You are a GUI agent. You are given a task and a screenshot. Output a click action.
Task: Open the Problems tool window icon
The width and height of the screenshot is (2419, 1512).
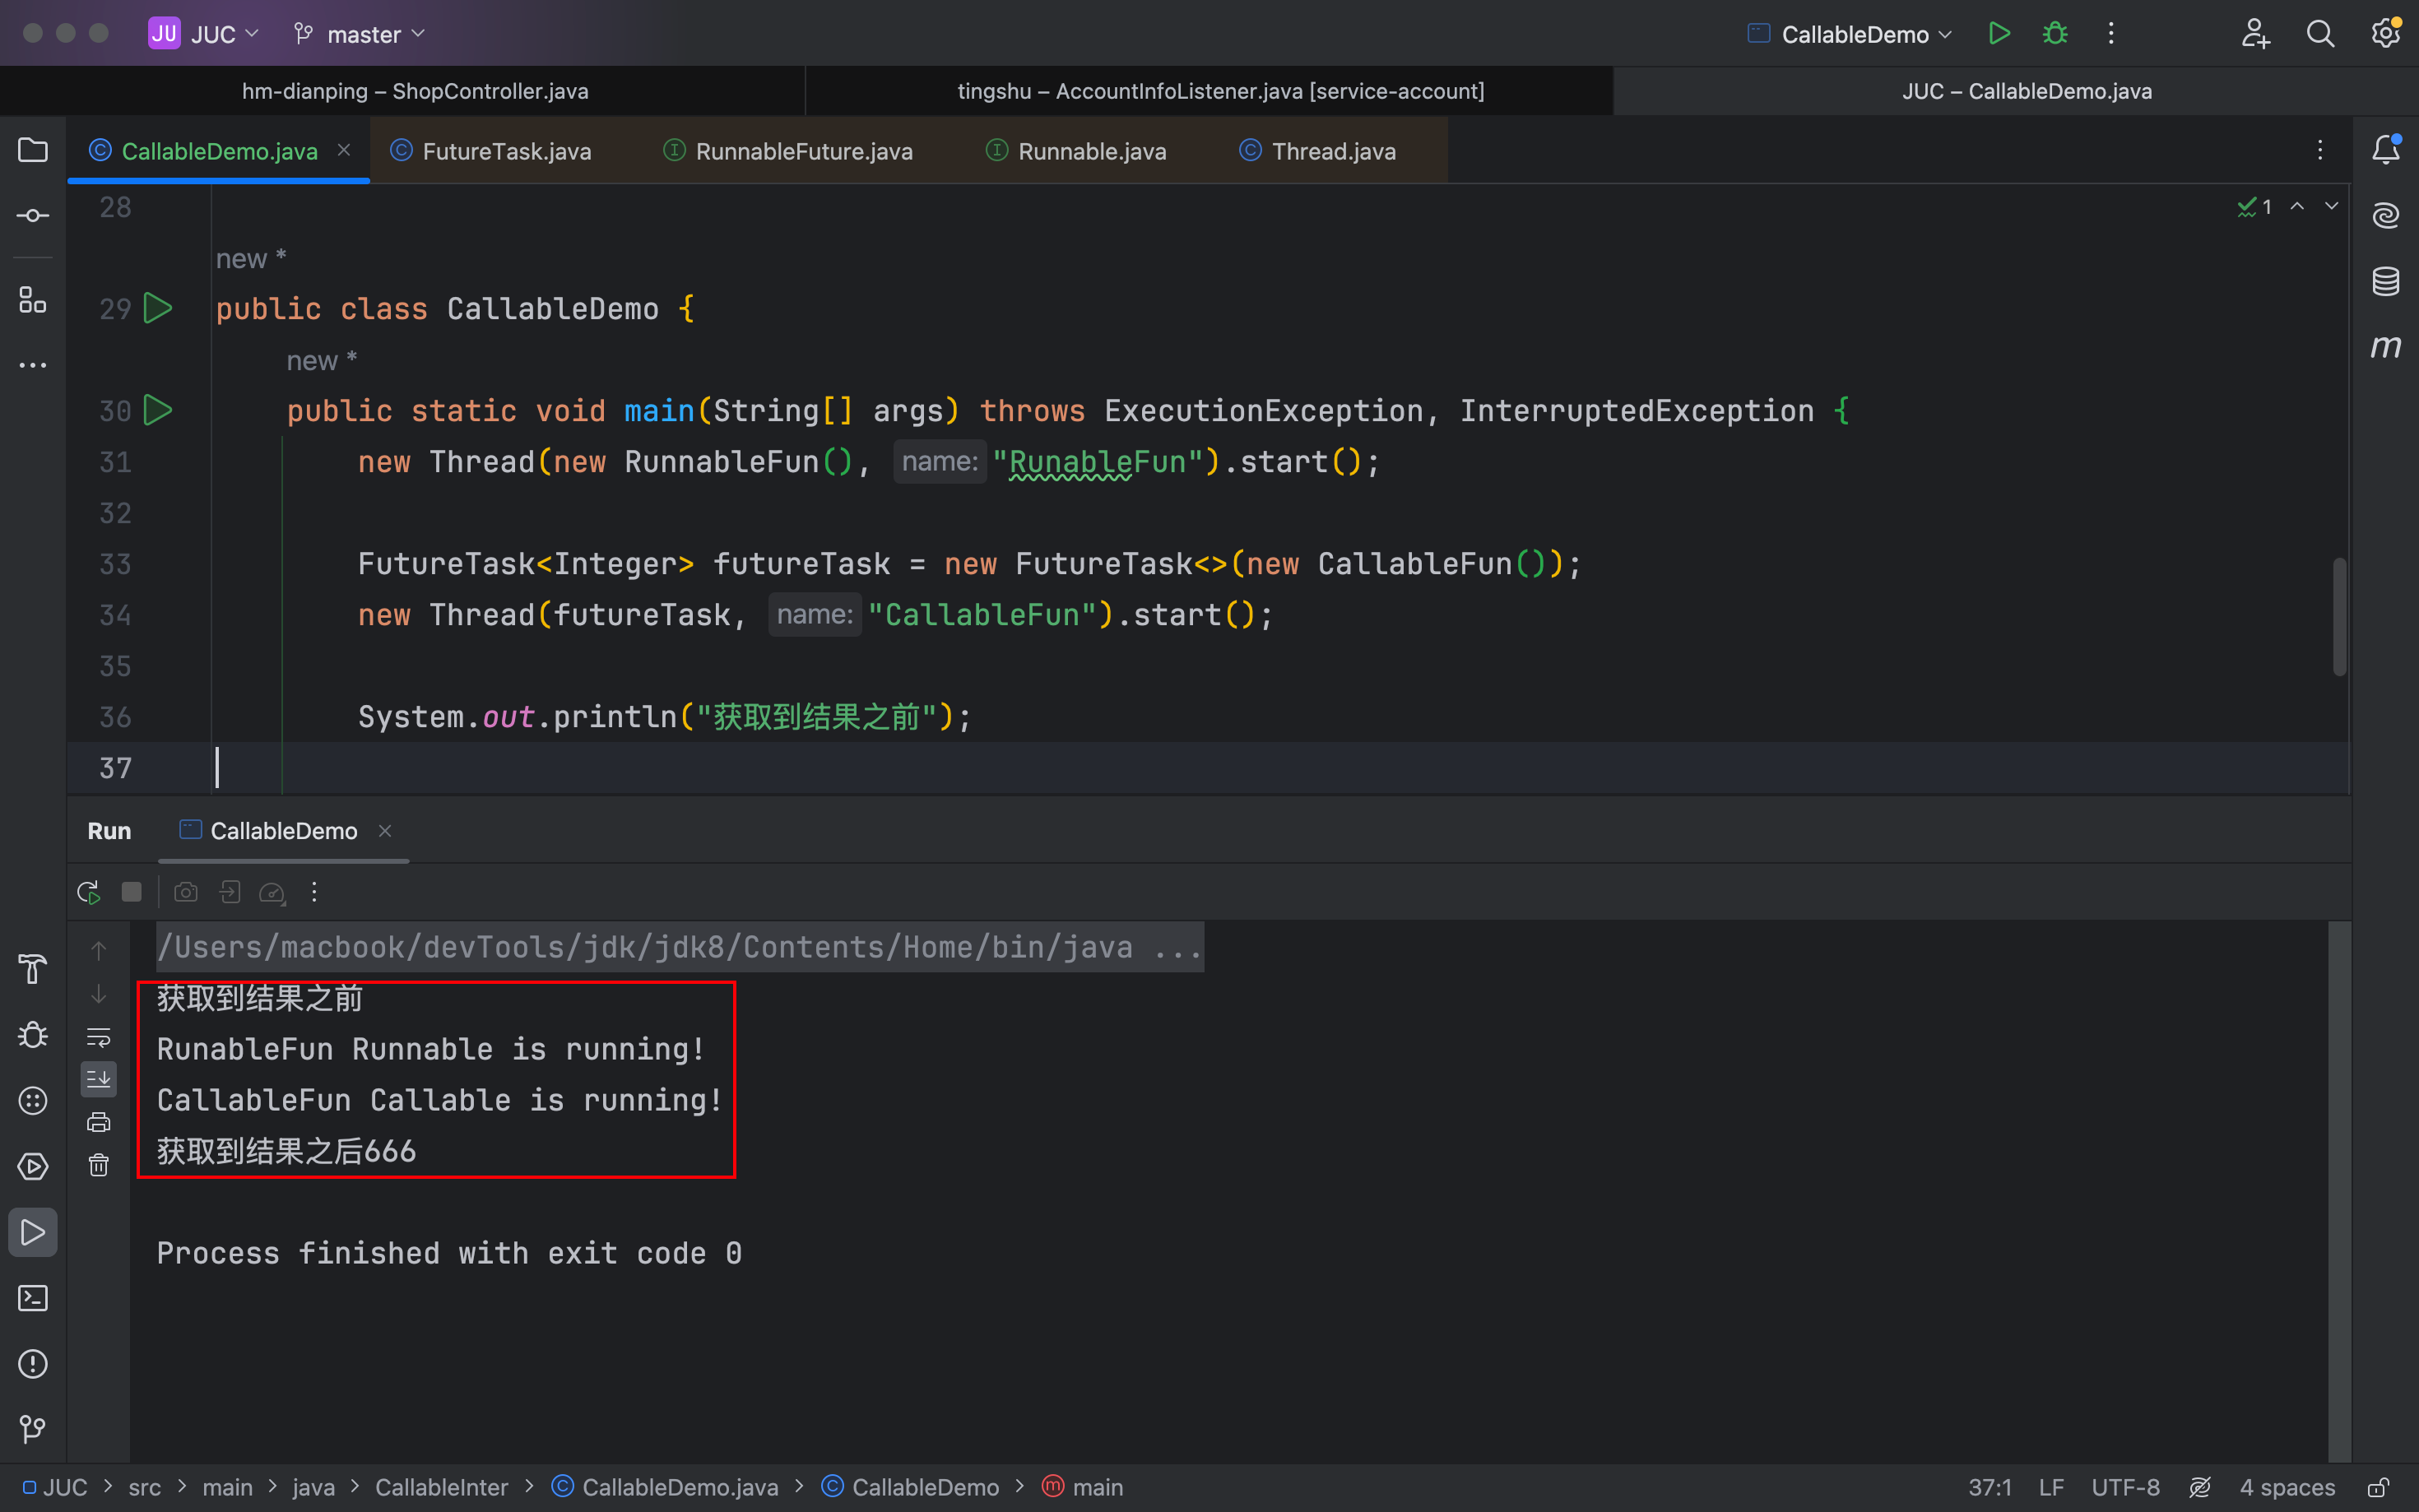[33, 1364]
